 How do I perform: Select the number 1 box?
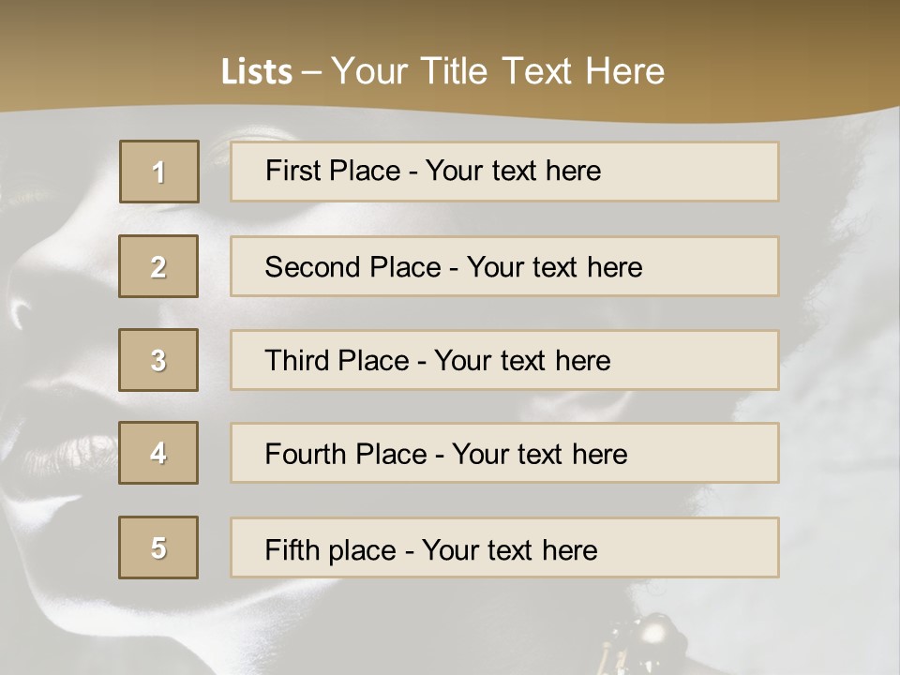pos(159,172)
